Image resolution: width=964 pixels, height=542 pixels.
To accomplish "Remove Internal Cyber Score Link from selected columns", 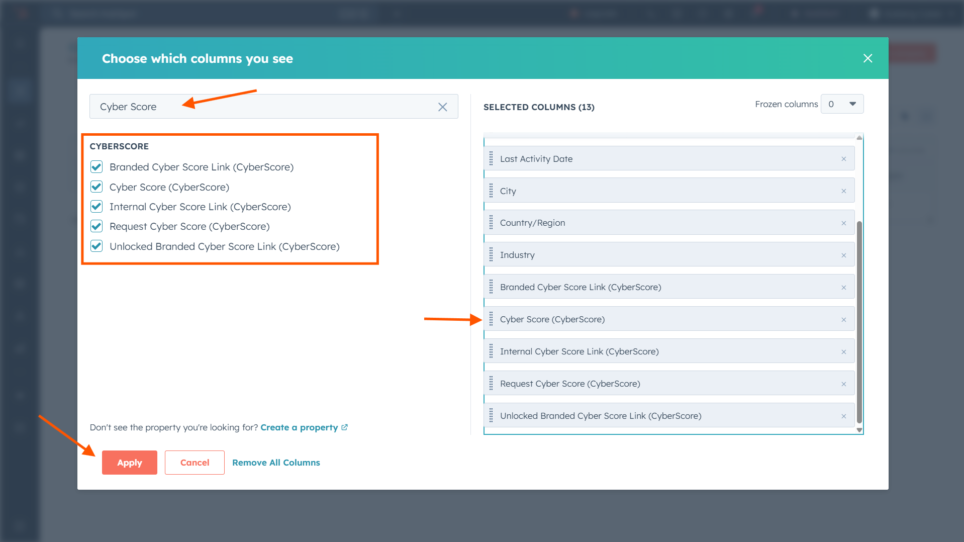I will 844,352.
